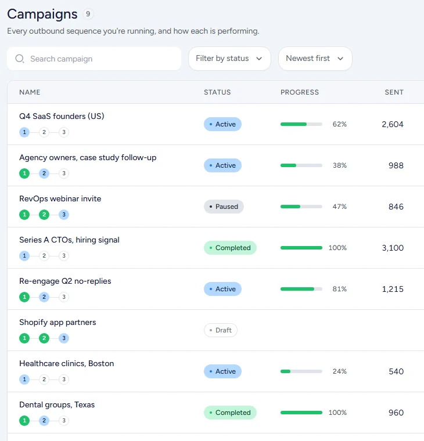Click the Paused status badge
Image resolution: width=424 pixels, height=441 pixels.
(224, 207)
